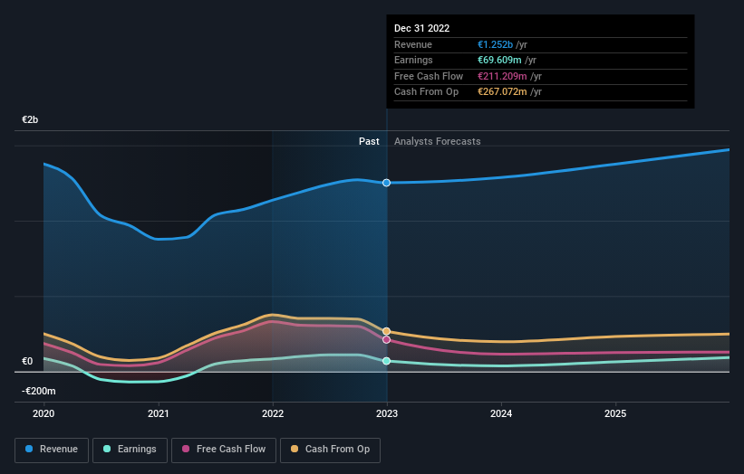Image resolution: width=744 pixels, height=474 pixels.
Task: Click the 2023 x-axis label
Action: [x=387, y=413]
